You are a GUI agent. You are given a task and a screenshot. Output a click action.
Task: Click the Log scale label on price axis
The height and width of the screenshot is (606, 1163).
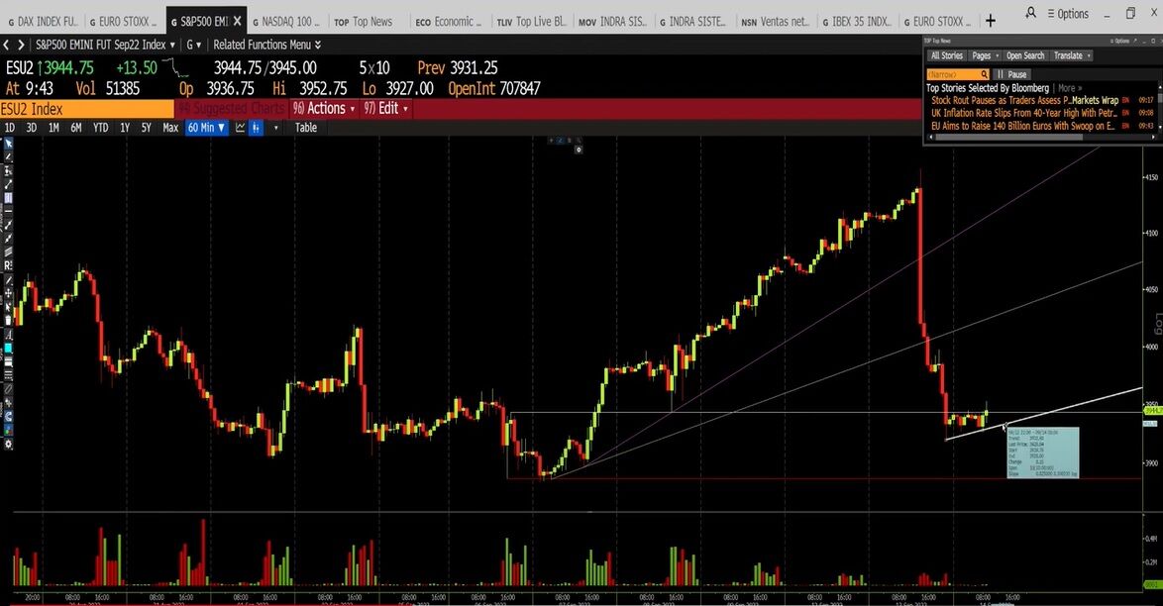(x=1158, y=324)
